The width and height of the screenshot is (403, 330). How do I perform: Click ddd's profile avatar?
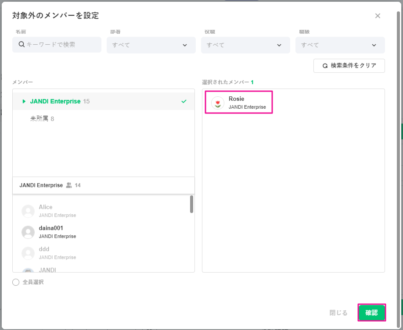(x=28, y=253)
